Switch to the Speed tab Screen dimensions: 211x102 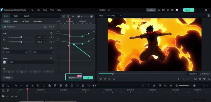26,16
